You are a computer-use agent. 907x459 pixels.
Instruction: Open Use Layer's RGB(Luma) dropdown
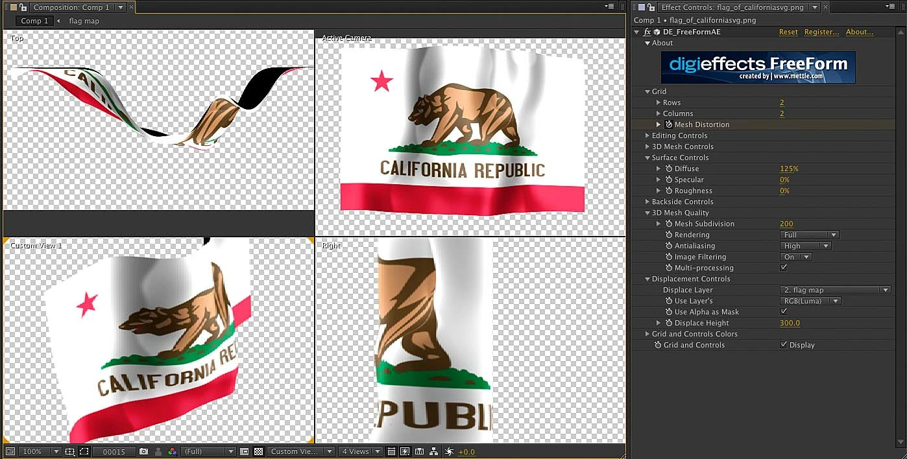click(x=810, y=301)
